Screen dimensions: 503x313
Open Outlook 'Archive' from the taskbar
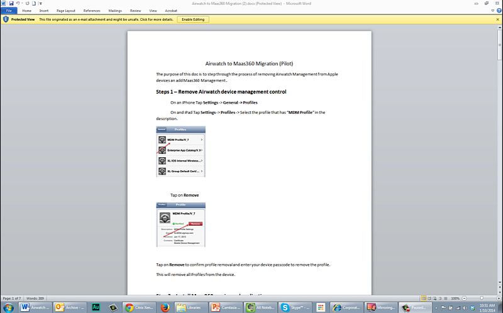coord(70,307)
